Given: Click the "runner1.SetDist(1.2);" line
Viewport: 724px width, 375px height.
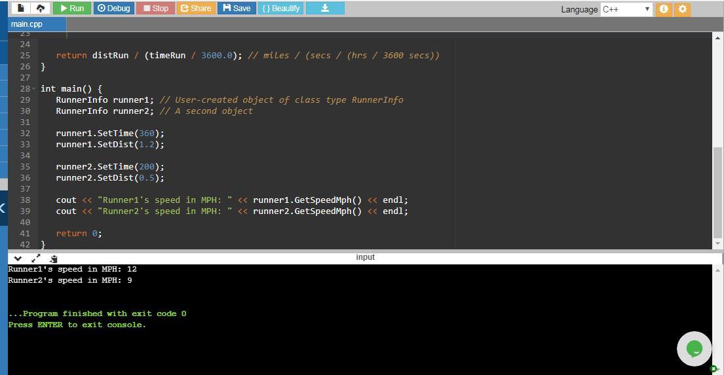Looking at the screenshot, I should point(110,145).
